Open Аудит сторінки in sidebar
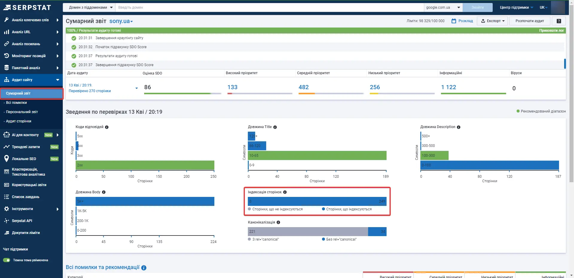 pyautogui.click(x=19, y=121)
